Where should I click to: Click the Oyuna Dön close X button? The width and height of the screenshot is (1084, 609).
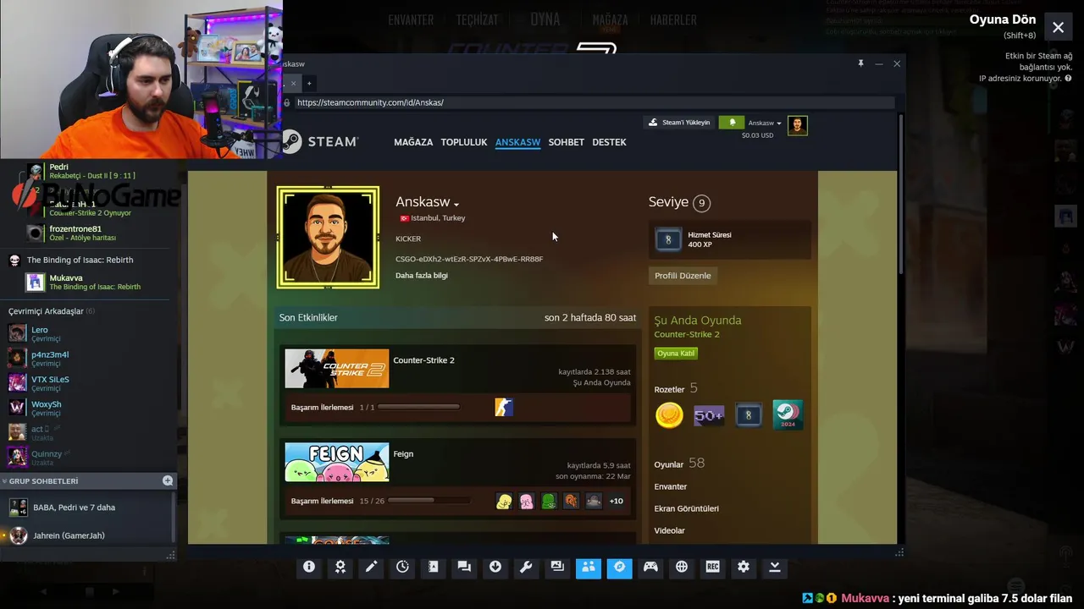(x=1059, y=27)
